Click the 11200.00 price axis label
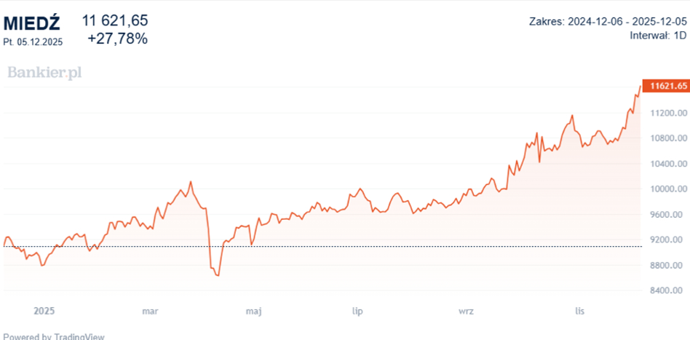Screen dimensions: 690x340 click(x=667, y=113)
